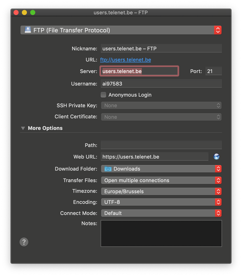Click the Nickname text field
The image size is (242, 276).
tap(161, 49)
